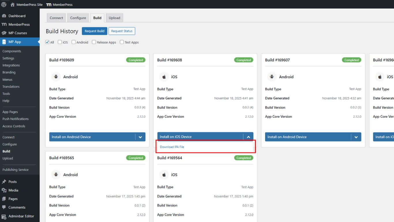Switch to the Configure tab
Viewport: 394px width, 222px height.
(x=78, y=18)
